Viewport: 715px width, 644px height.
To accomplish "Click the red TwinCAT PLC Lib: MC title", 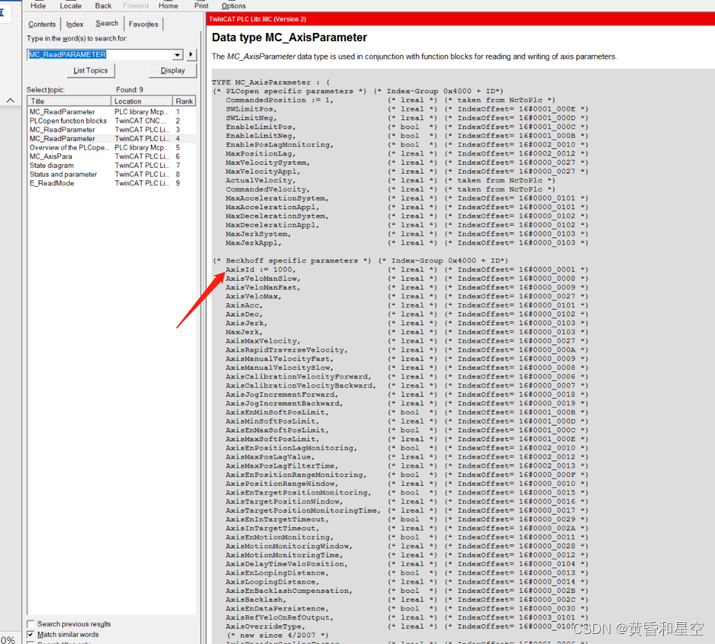I will (258, 19).
